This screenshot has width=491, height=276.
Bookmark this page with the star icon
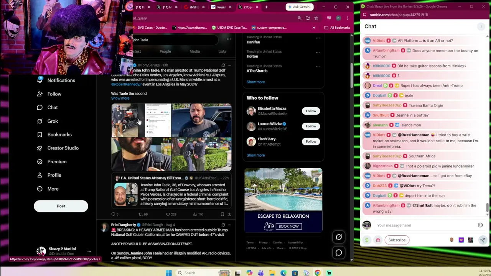click(316, 18)
